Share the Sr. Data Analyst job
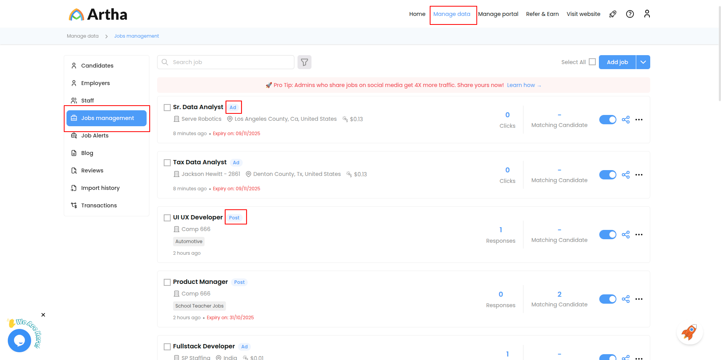 coord(625,120)
